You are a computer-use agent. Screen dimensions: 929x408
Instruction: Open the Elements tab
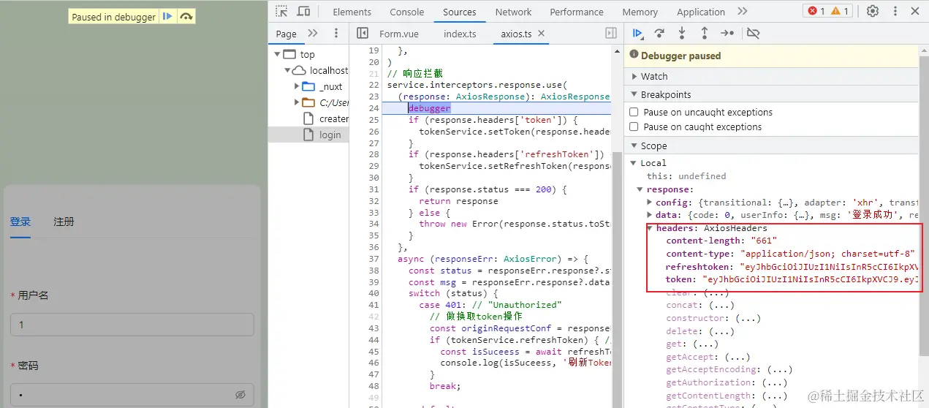click(x=352, y=12)
